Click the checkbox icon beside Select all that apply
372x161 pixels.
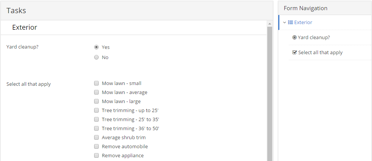click(x=294, y=52)
